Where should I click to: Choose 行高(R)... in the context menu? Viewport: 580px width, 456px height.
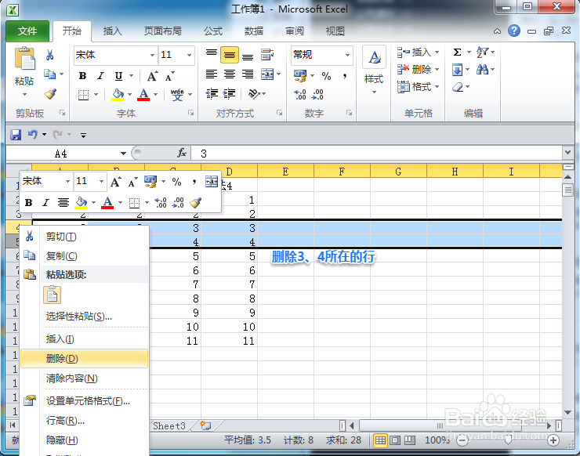pos(85,421)
